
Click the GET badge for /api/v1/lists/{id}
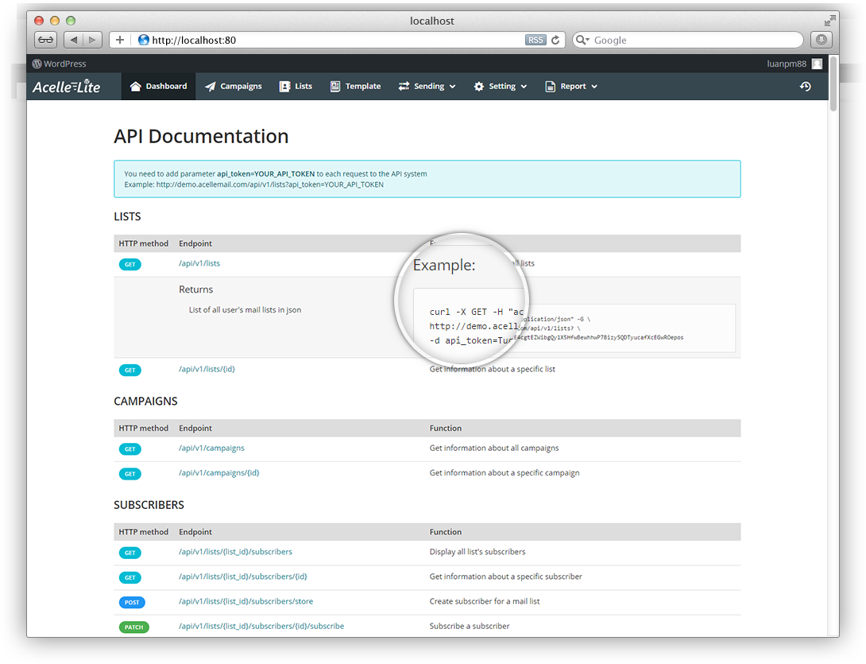130,370
